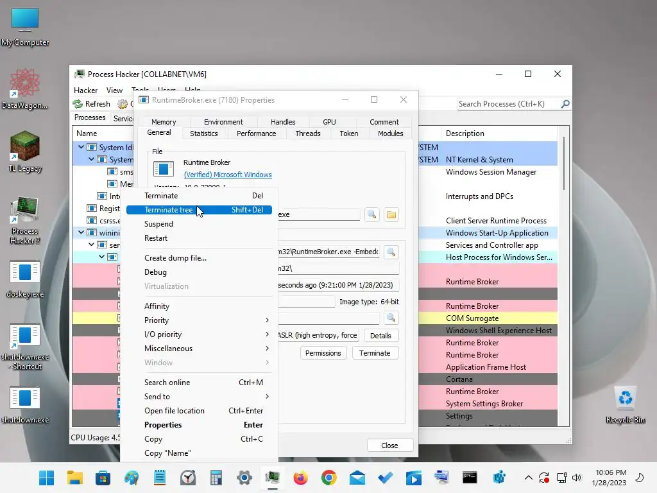Open Process Hacker 2 desktop shortcut

click(25, 220)
